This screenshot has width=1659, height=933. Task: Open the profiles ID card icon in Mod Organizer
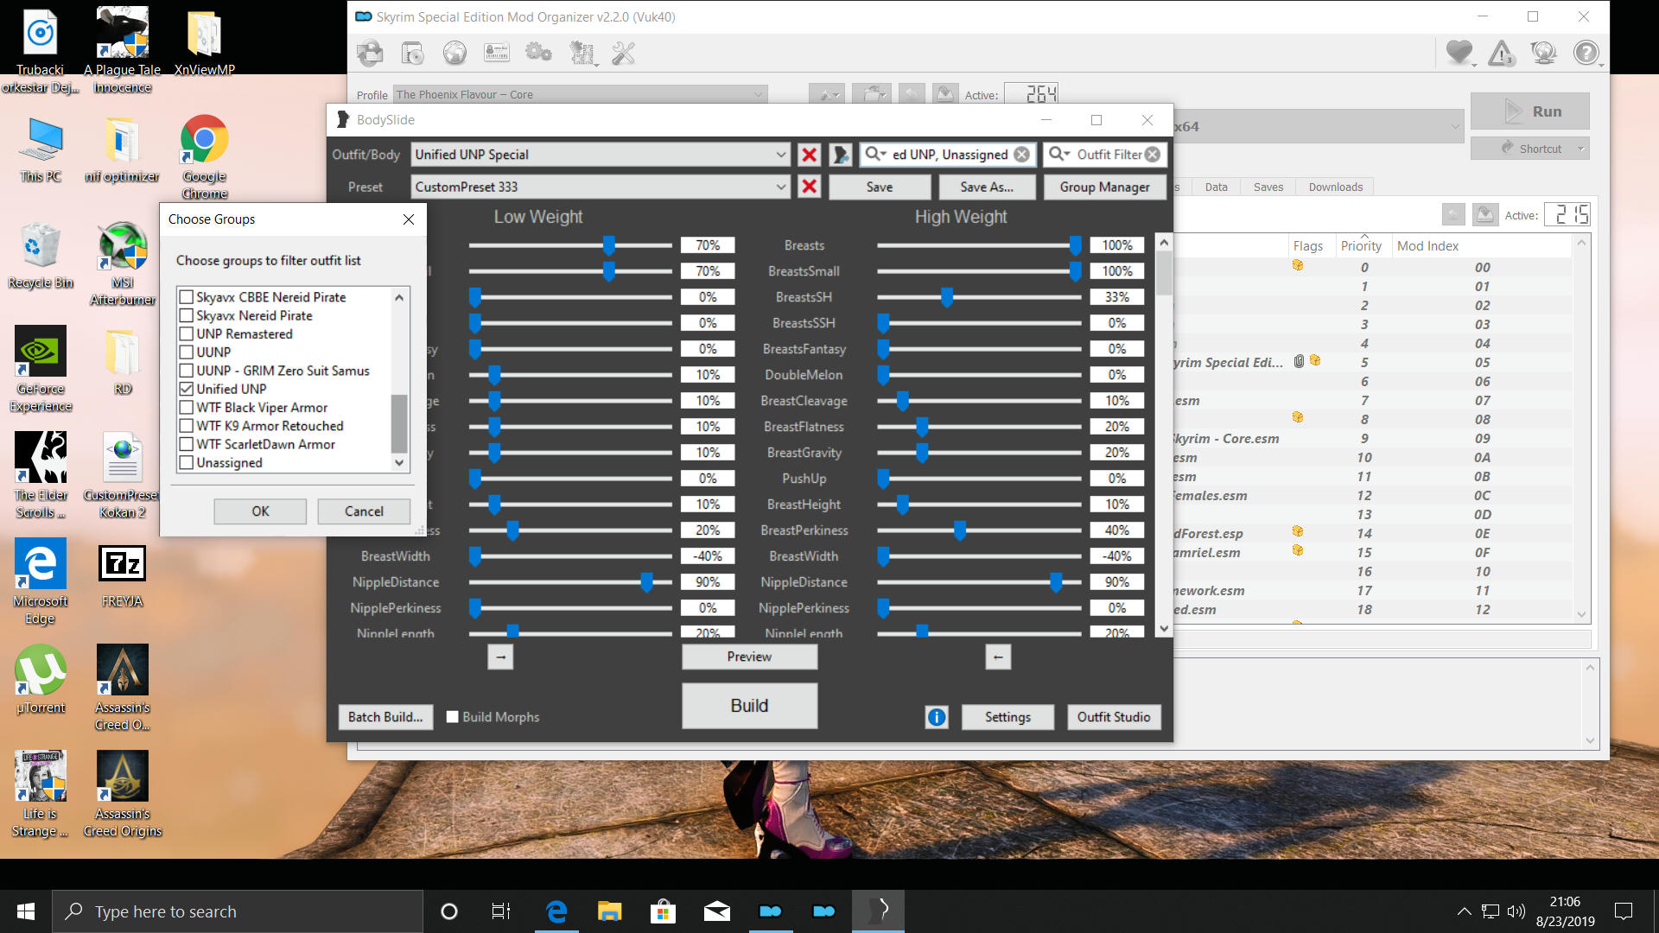pos(497,54)
